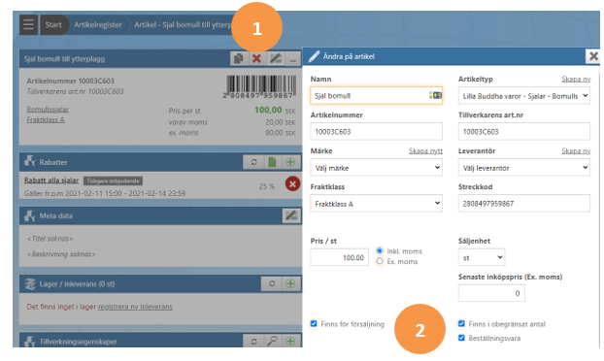The height and width of the screenshot is (361, 604).
Task: Collapse the Sjal bomull till ytterplagg panel
Action: 293,59
